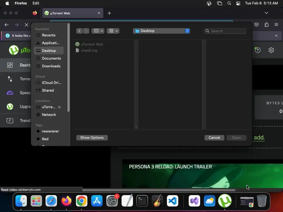The height and width of the screenshot is (212, 283).
Task: Open Firefox hamburger application menu
Action: click(x=276, y=25)
